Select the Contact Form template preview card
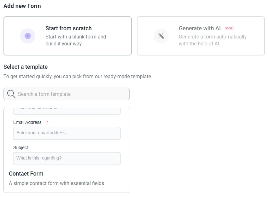 67,150
